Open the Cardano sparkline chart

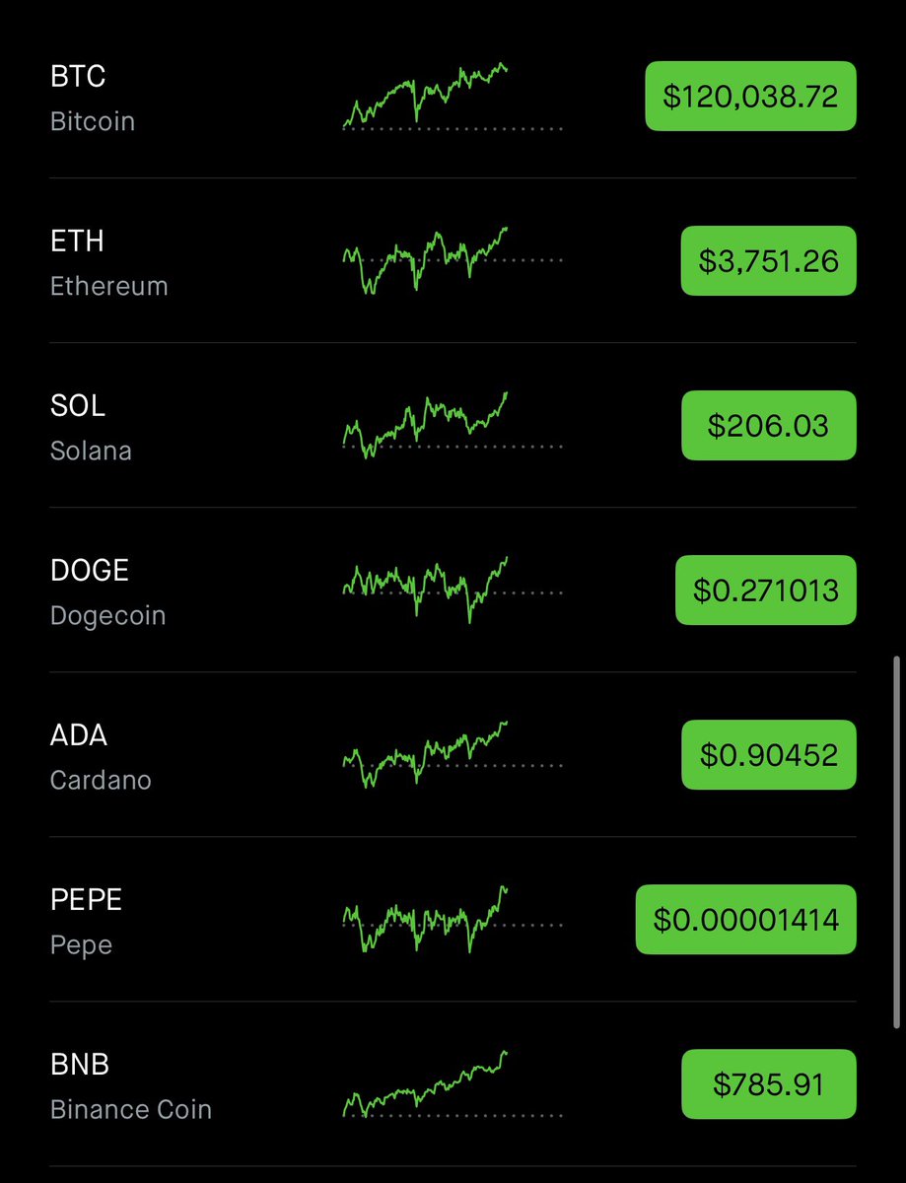pyautogui.click(x=453, y=755)
